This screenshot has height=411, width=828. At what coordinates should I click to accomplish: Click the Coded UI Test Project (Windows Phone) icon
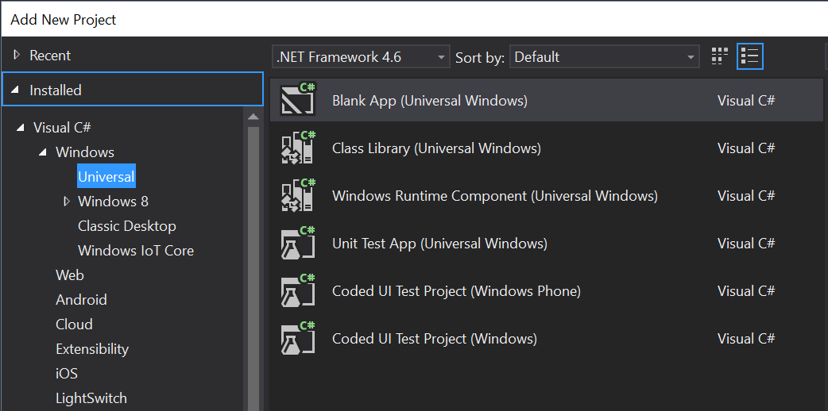[x=298, y=290]
